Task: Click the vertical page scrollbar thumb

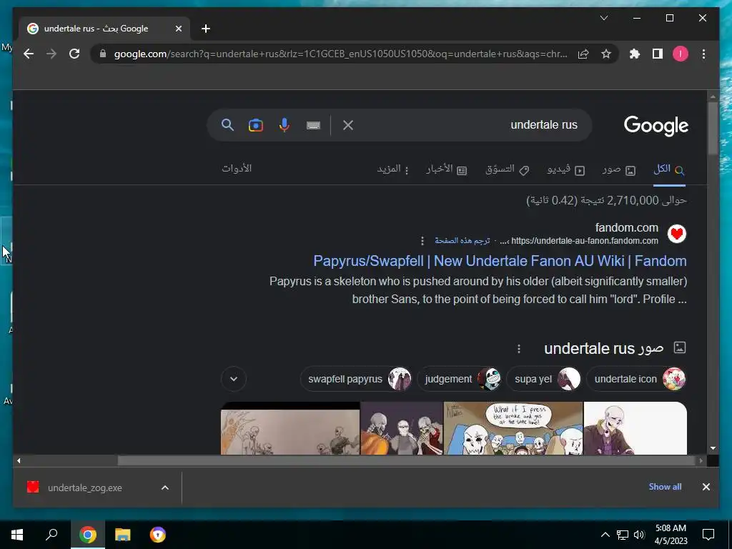Action: click(x=713, y=129)
